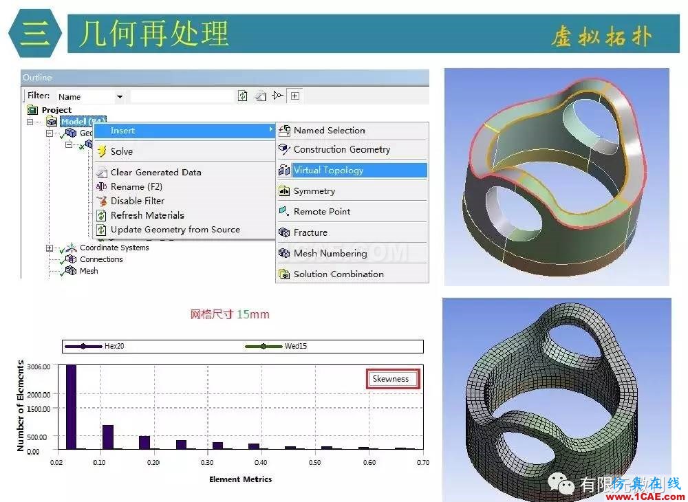
Task: Select the Project tree item
Action: pos(56,109)
